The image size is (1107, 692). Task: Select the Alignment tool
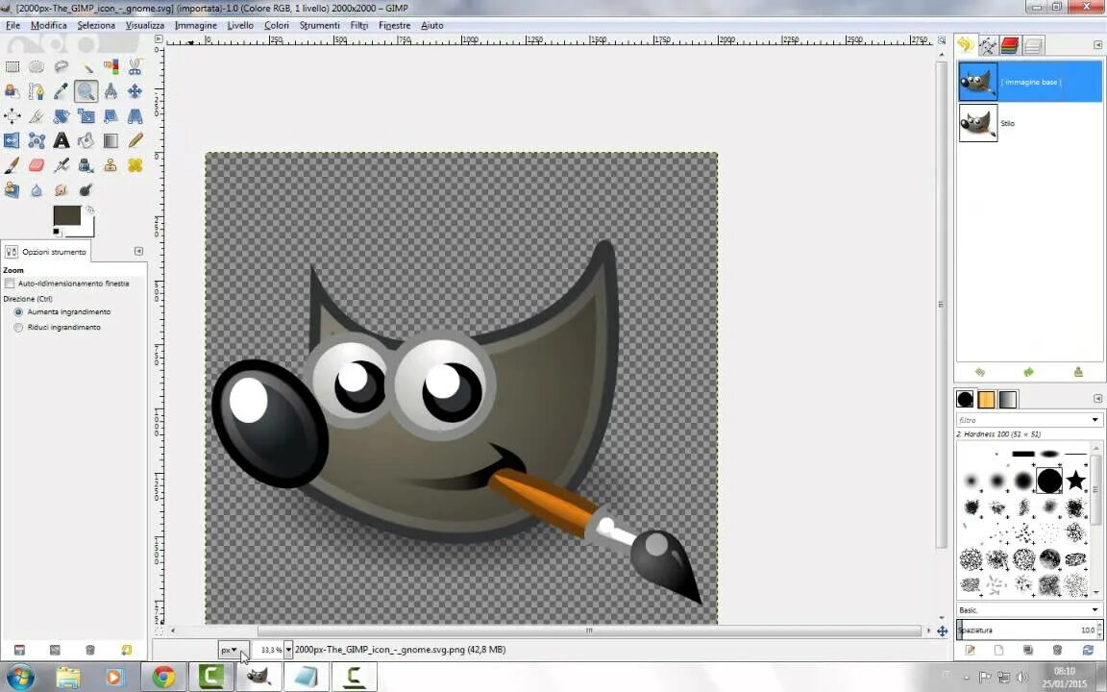pyautogui.click(x=12, y=115)
